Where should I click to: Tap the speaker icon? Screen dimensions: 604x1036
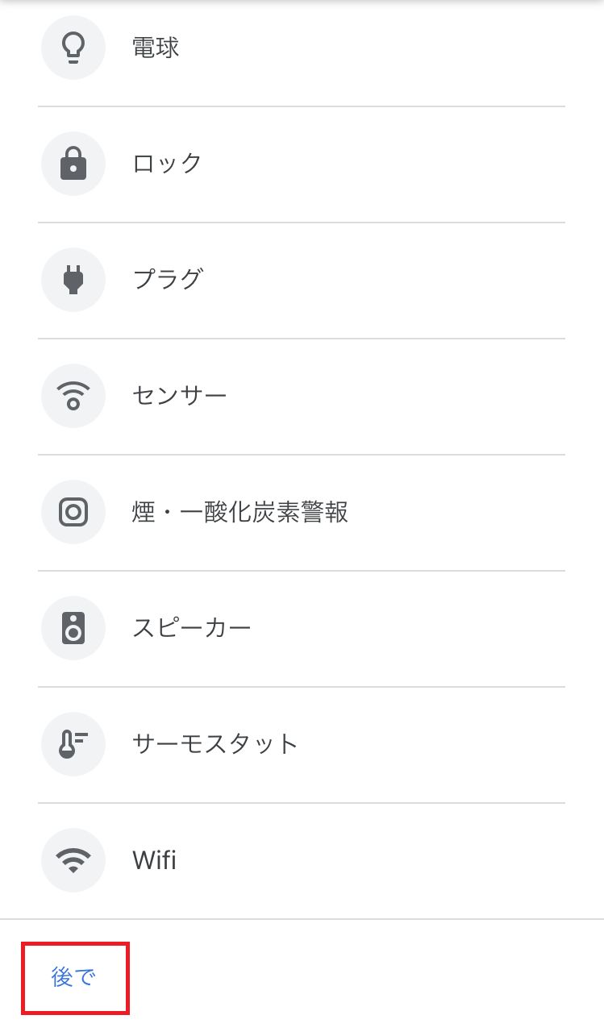pyautogui.click(x=73, y=629)
